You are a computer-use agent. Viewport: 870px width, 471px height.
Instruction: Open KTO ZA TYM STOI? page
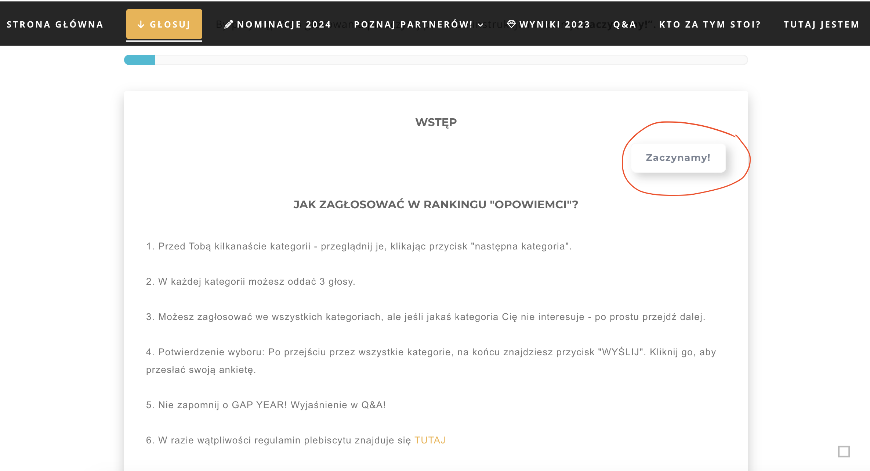tap(709, 24)
